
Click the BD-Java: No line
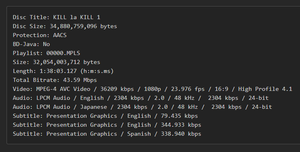click(x=31, y=44)
